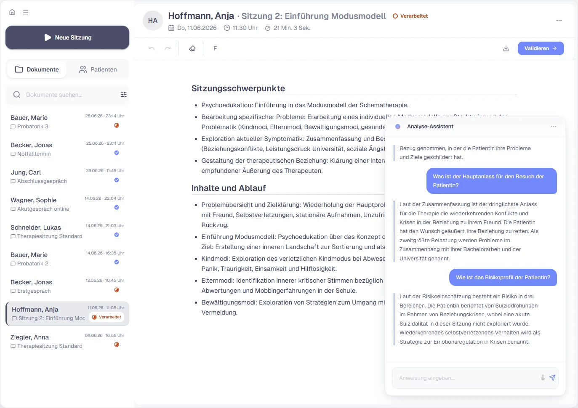
Task: Click validated checkmark icon for Notfalltermin
Action: tap(117, 153)
